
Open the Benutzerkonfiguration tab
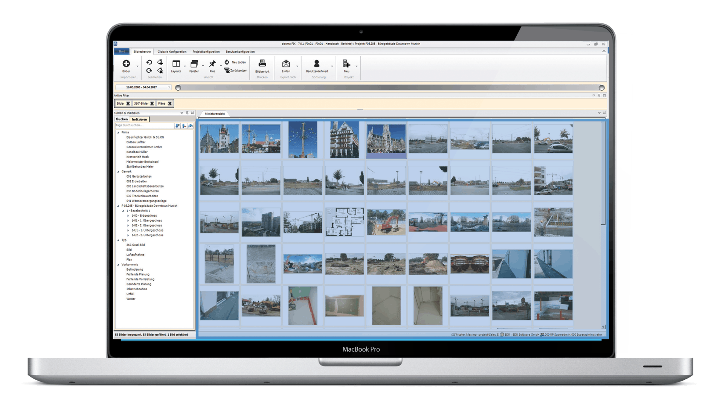tap(240, 52)
